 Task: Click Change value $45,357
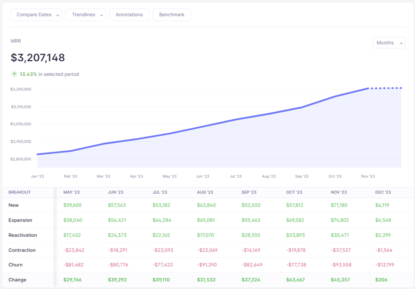point(340,280)
